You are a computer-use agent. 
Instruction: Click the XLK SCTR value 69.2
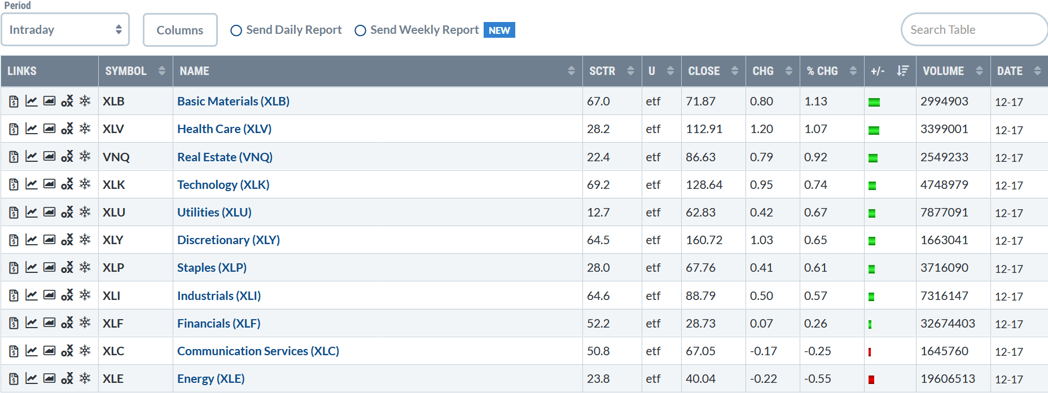[598, 185]
